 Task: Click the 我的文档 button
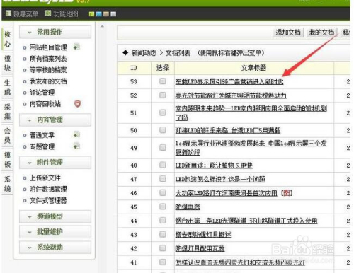(321, 33)
